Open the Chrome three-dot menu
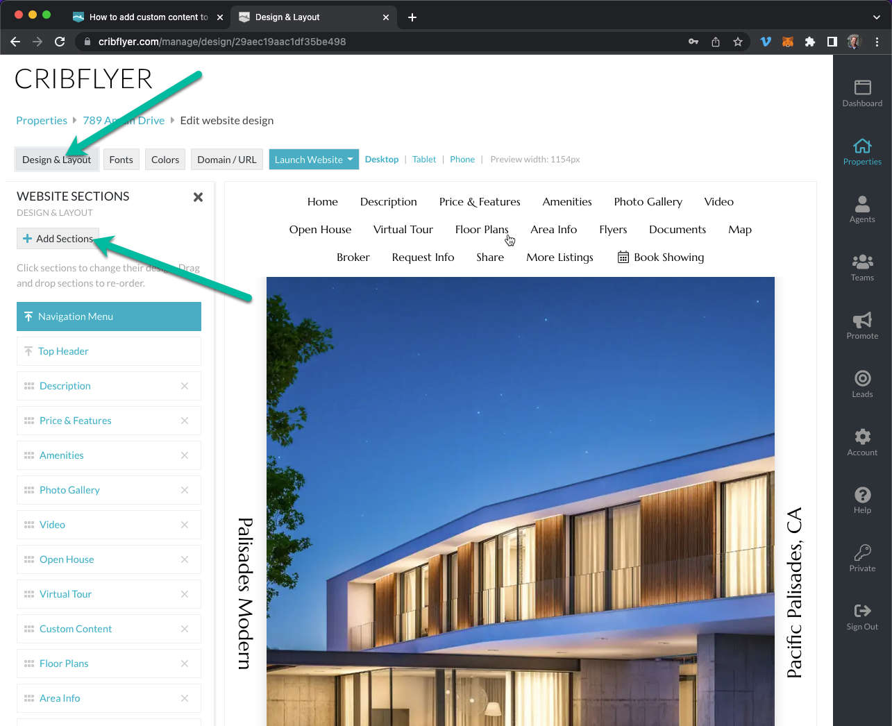 pyautogui.click(x=877, y=42)
